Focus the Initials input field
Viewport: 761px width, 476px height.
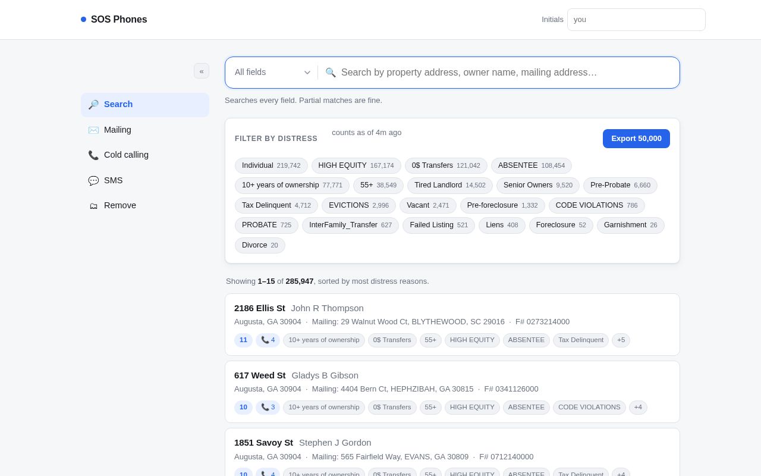[636, 20]
